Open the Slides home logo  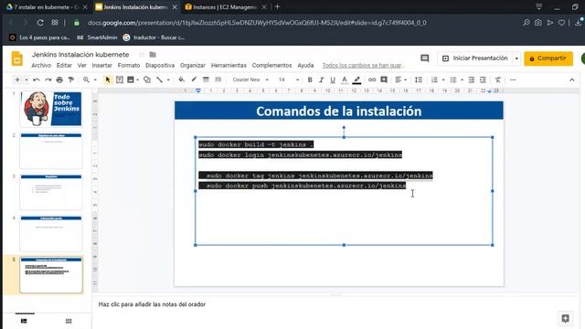pyautogui.click(x=17, y=58)
